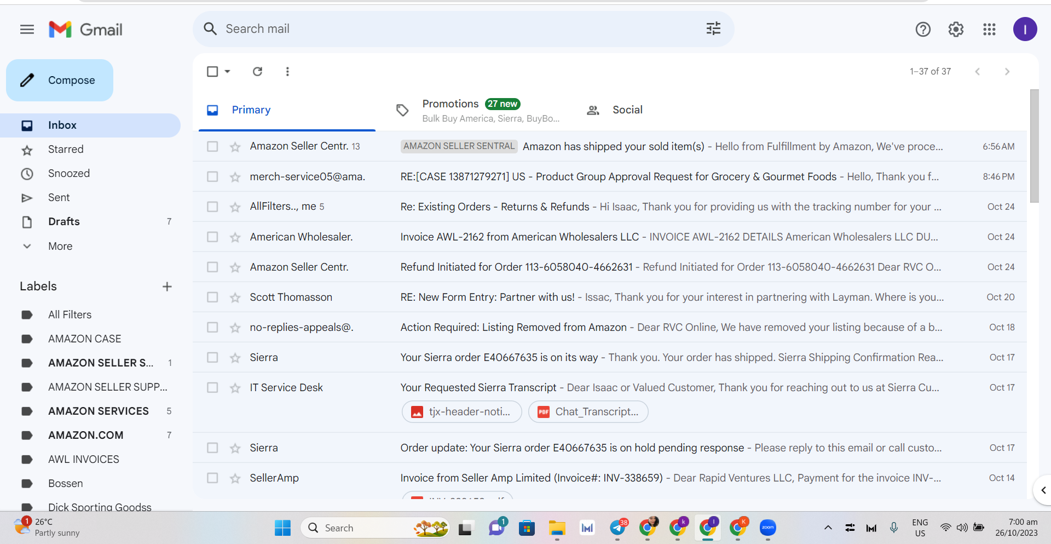Image resolution: width=1051 pixels, height=544 pixels.
Task: Open the Chat_Transcript PDF attachment
Action: (588, 412)
